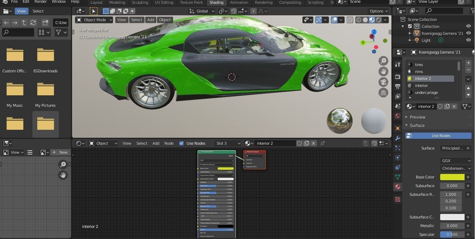Add a new material slot

click(x=468, y=63)
